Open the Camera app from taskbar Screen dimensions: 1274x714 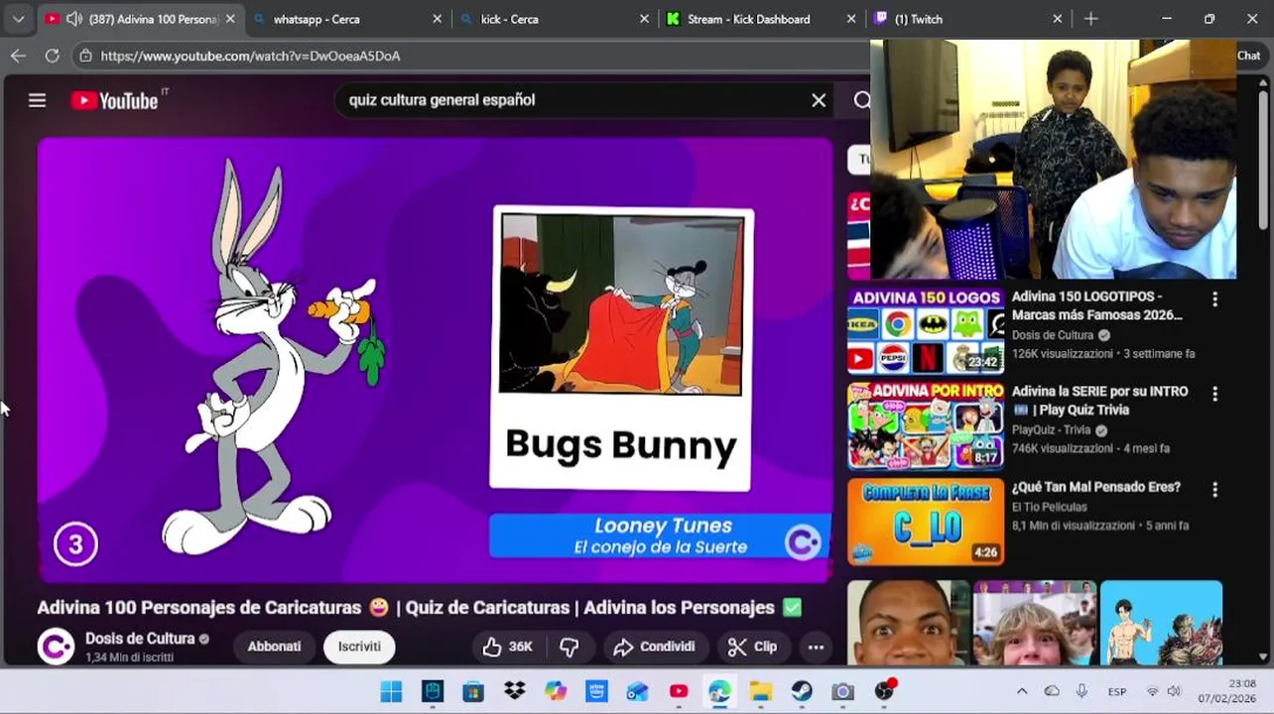842,691
